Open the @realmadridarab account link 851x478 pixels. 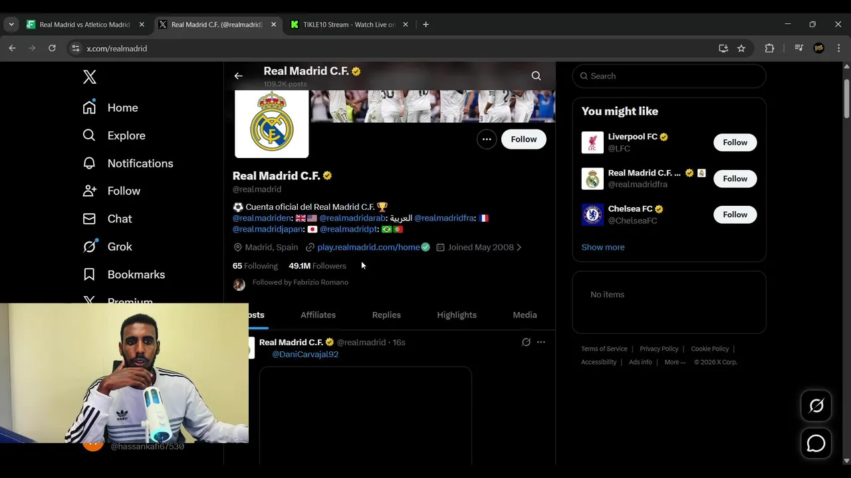[x=352, y=218]
